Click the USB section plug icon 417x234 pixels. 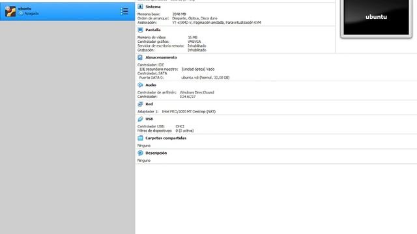click(x=140, y=119)
